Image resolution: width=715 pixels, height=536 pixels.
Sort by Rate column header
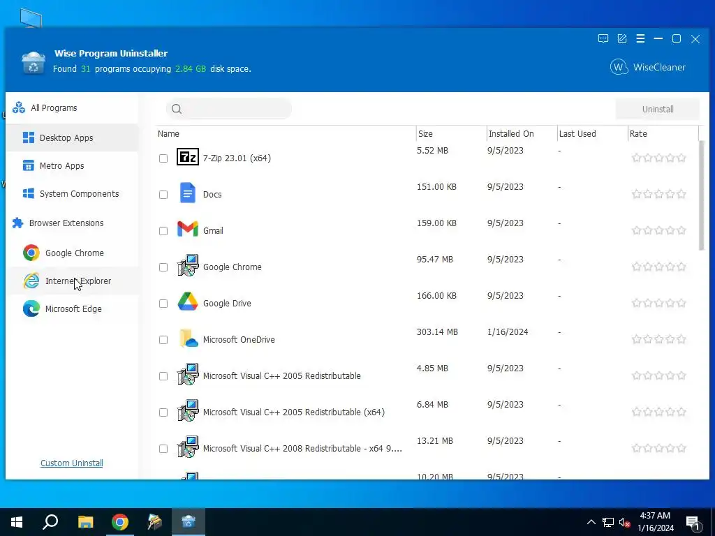pos(663,133)
